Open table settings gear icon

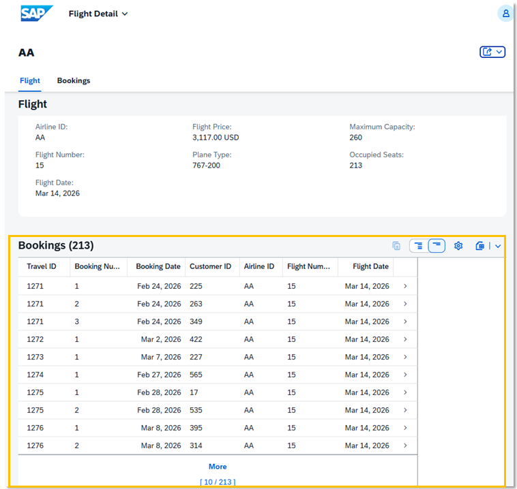click(458, 246)
